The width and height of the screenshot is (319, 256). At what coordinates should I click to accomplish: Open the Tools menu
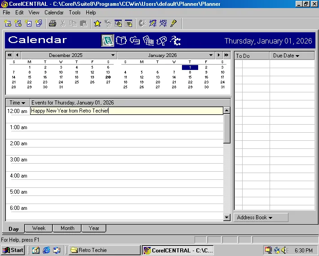tap(75, 13)
